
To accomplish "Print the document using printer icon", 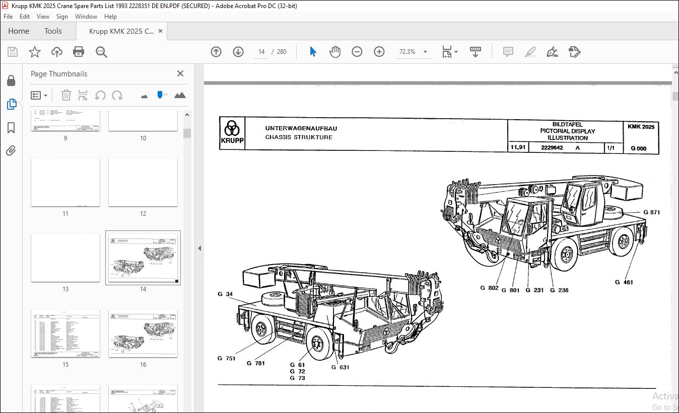I will point(79,52).
